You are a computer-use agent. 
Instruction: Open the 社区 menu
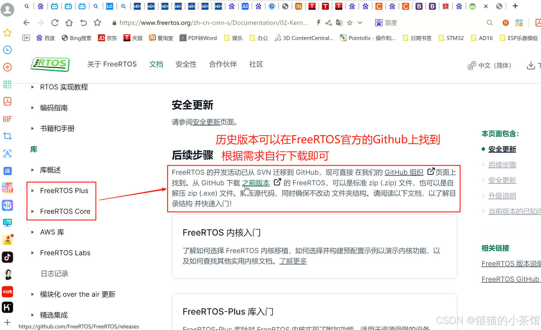click(x=256, y=64)
